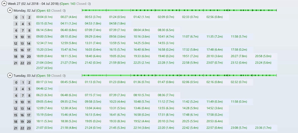The width and height of the screenshot is (298, 133).
Task: Open Tuesday entry 13:55 (6.3m)
Action: [x=166, y=108]
